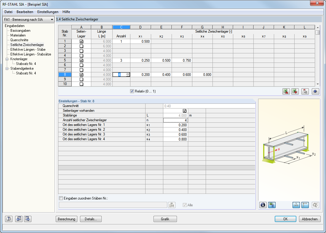Image resolution: width=326 pixels, height=233 pixels.
Task: Go to next table with right arrow icon
Action: click(28, 219)
